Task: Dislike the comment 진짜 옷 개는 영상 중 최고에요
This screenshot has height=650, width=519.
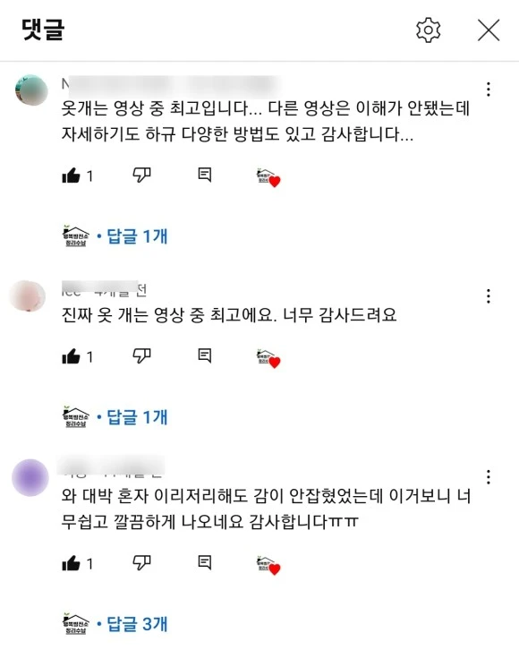Action: point(141,355)
